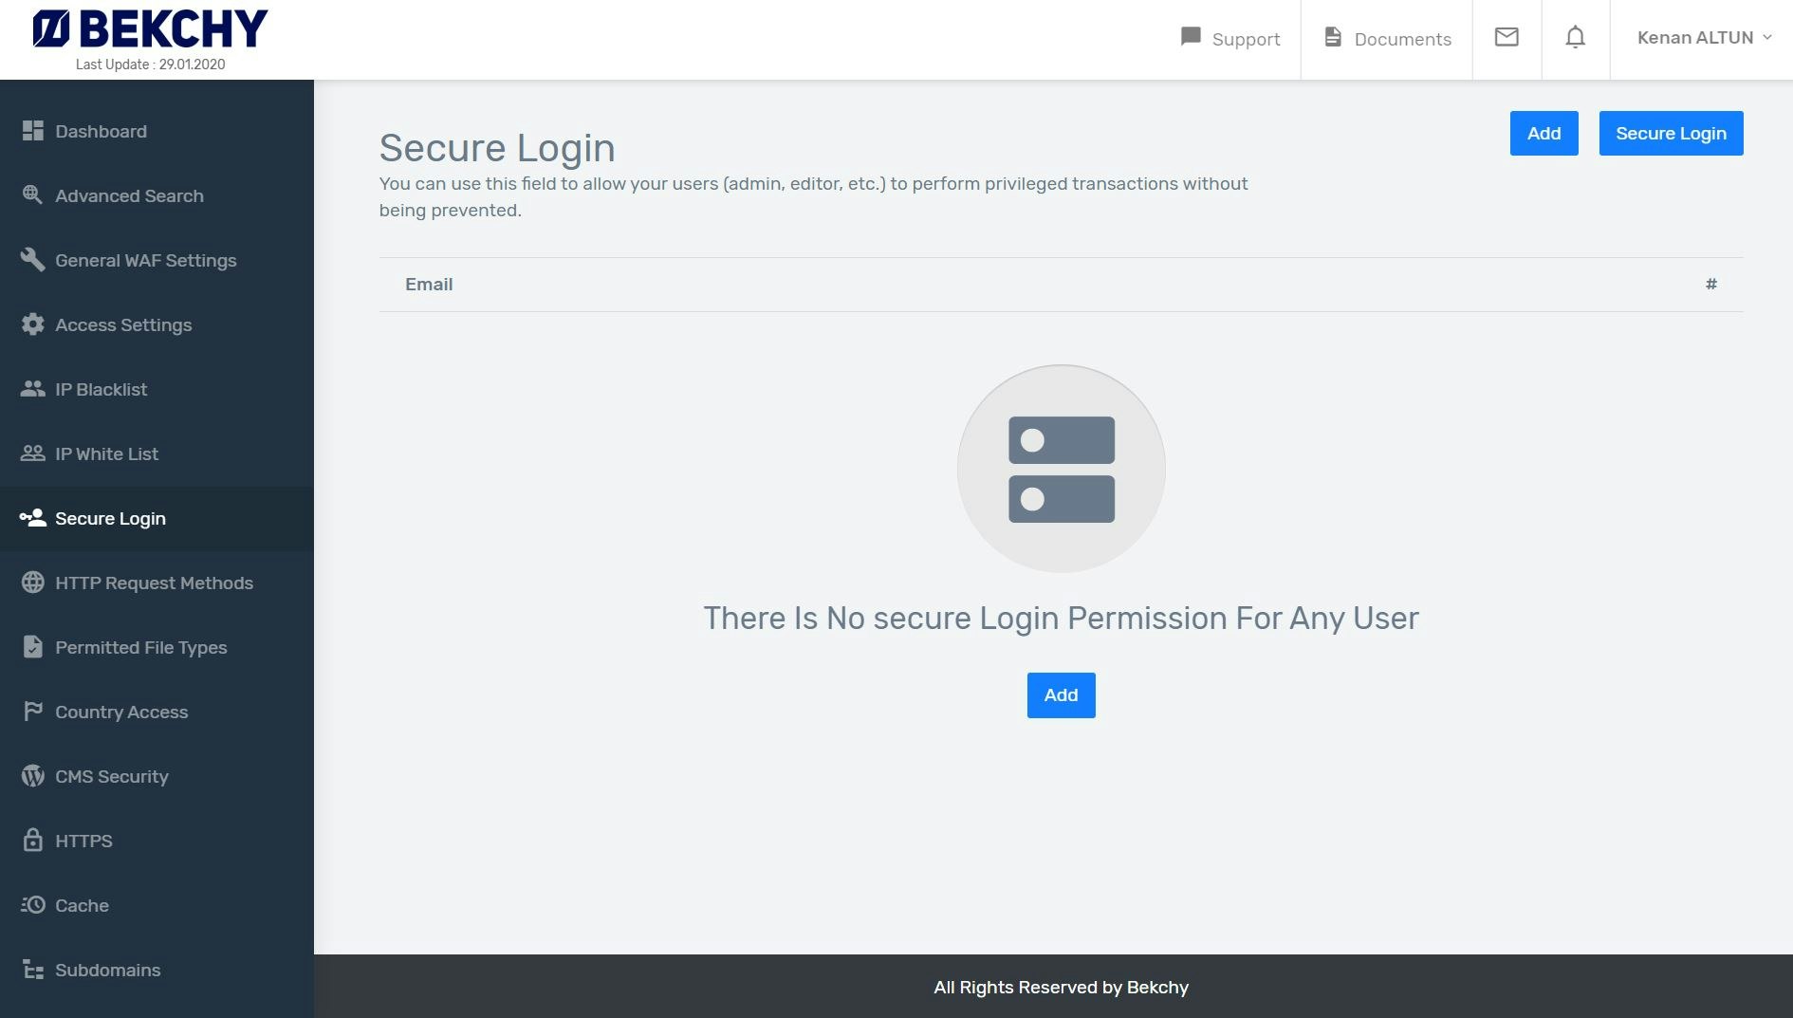Screen dimensions: 1793x1018
Task: Click the Access Settings gear icon
Action: click(33, 324)
